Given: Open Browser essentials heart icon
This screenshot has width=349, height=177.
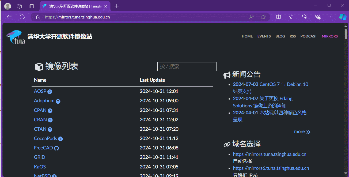Looking at the screenshot, I should tap(318, 17).
